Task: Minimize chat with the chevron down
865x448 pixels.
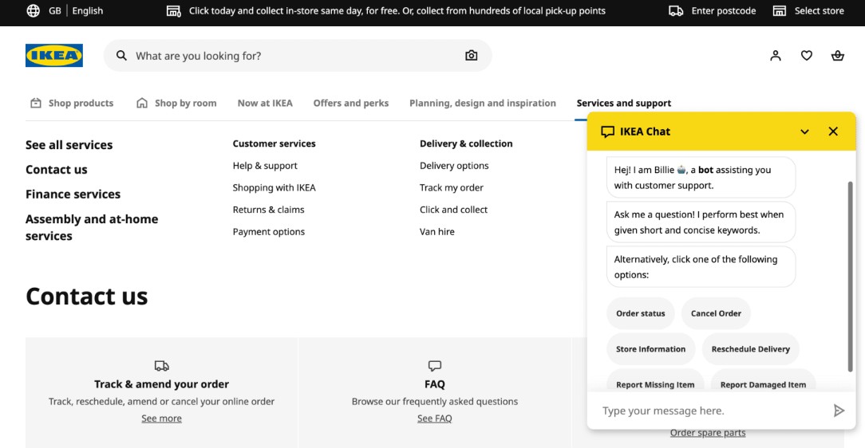Action: 805,132
